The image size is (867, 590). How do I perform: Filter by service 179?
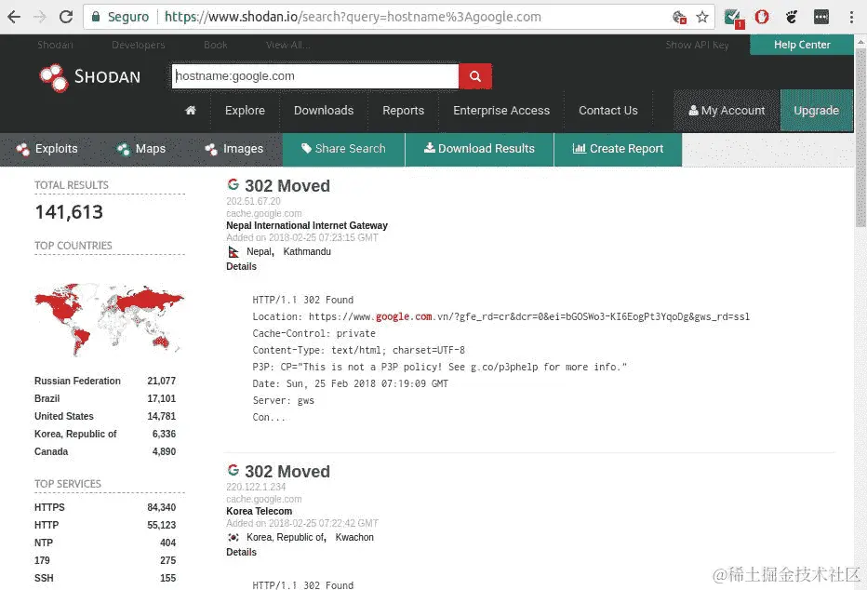42,561
